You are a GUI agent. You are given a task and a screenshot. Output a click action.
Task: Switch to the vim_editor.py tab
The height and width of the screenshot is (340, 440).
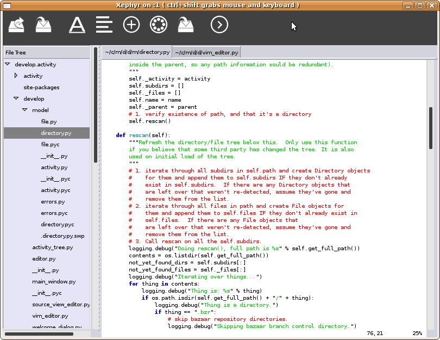(206, 53)
